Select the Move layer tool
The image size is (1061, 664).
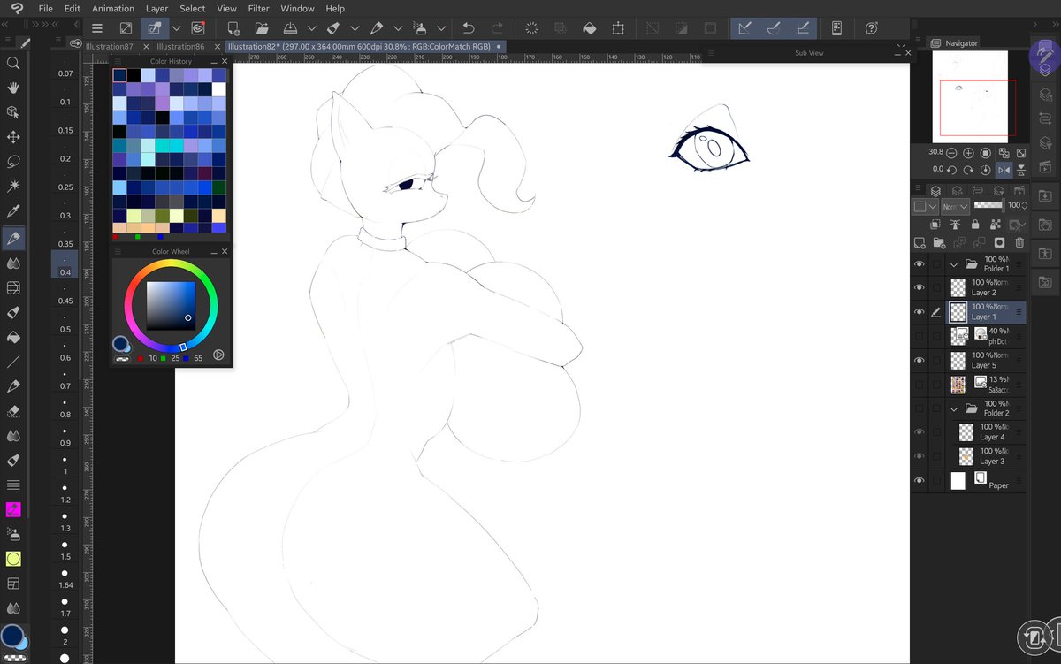click(x=13, y=138)
